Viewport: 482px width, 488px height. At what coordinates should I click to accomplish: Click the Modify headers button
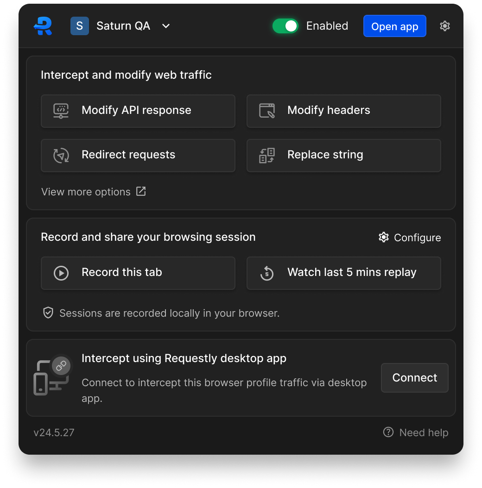click(x=344, y=111)
